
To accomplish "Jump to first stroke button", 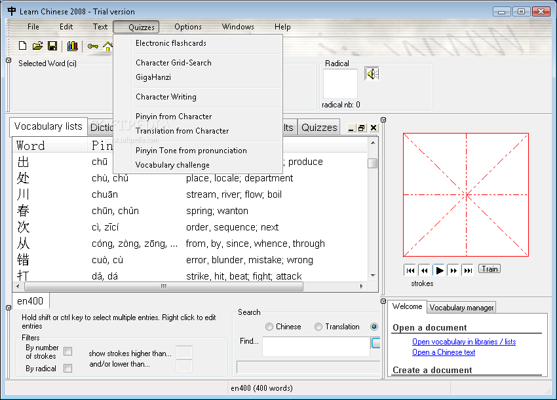I will click(x=410, y=270).
